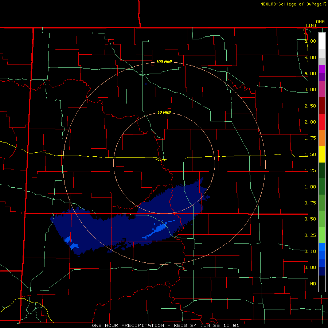Screen dimensions: 328x328
Task: Click the 100 NMI range ring label
Action: coord(164,62)
